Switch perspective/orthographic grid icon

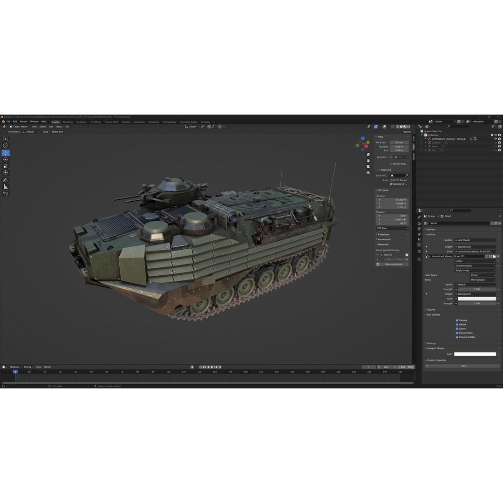[x=368, y=173]
